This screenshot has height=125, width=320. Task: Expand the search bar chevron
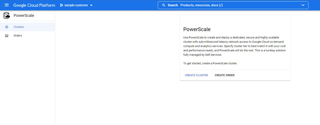pyautogui.click(x=303, y=5)
